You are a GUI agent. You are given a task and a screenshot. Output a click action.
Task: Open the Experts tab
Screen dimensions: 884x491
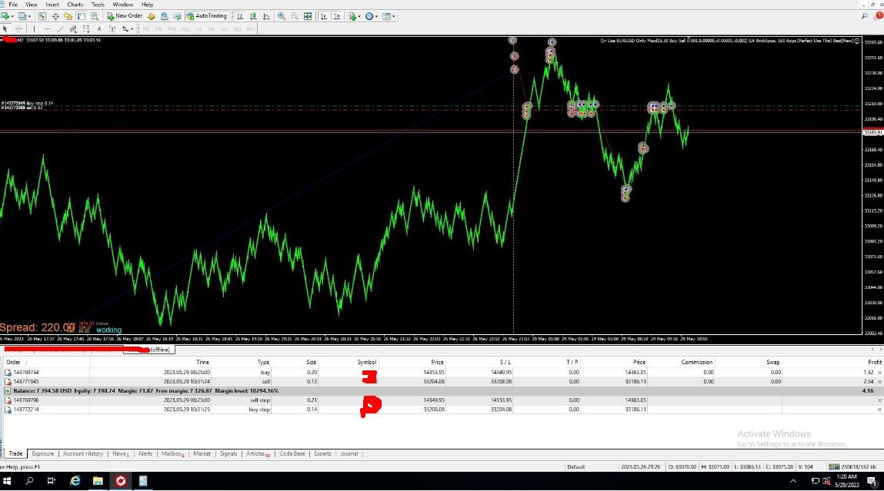(322, 454)
